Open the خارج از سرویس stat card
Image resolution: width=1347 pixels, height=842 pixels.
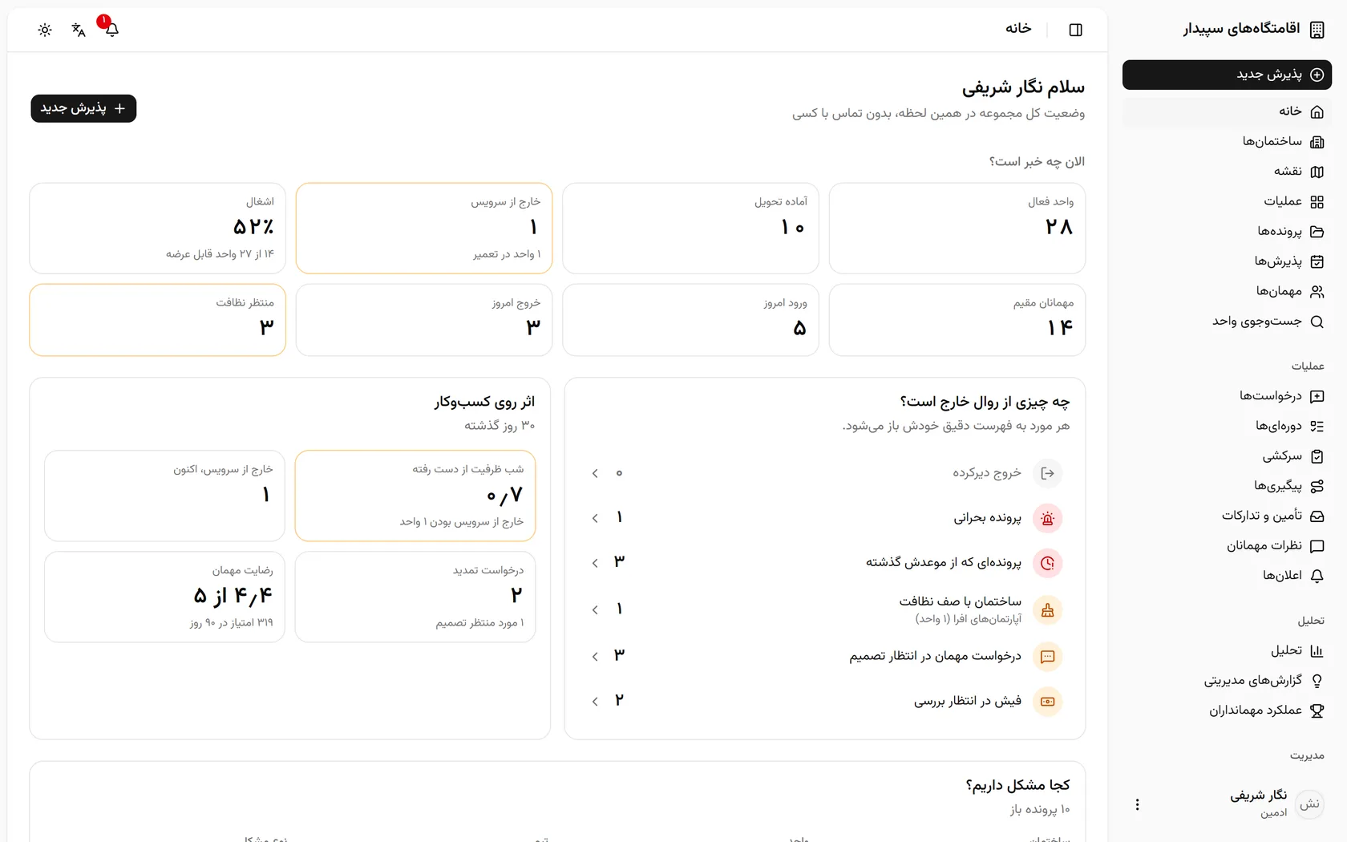424,228
